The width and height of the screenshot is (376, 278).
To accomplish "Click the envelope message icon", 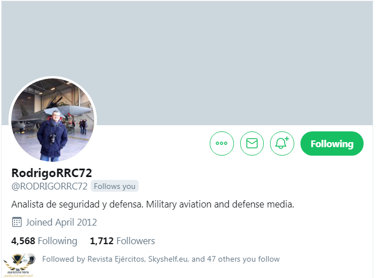I will (x=252, y=144).
